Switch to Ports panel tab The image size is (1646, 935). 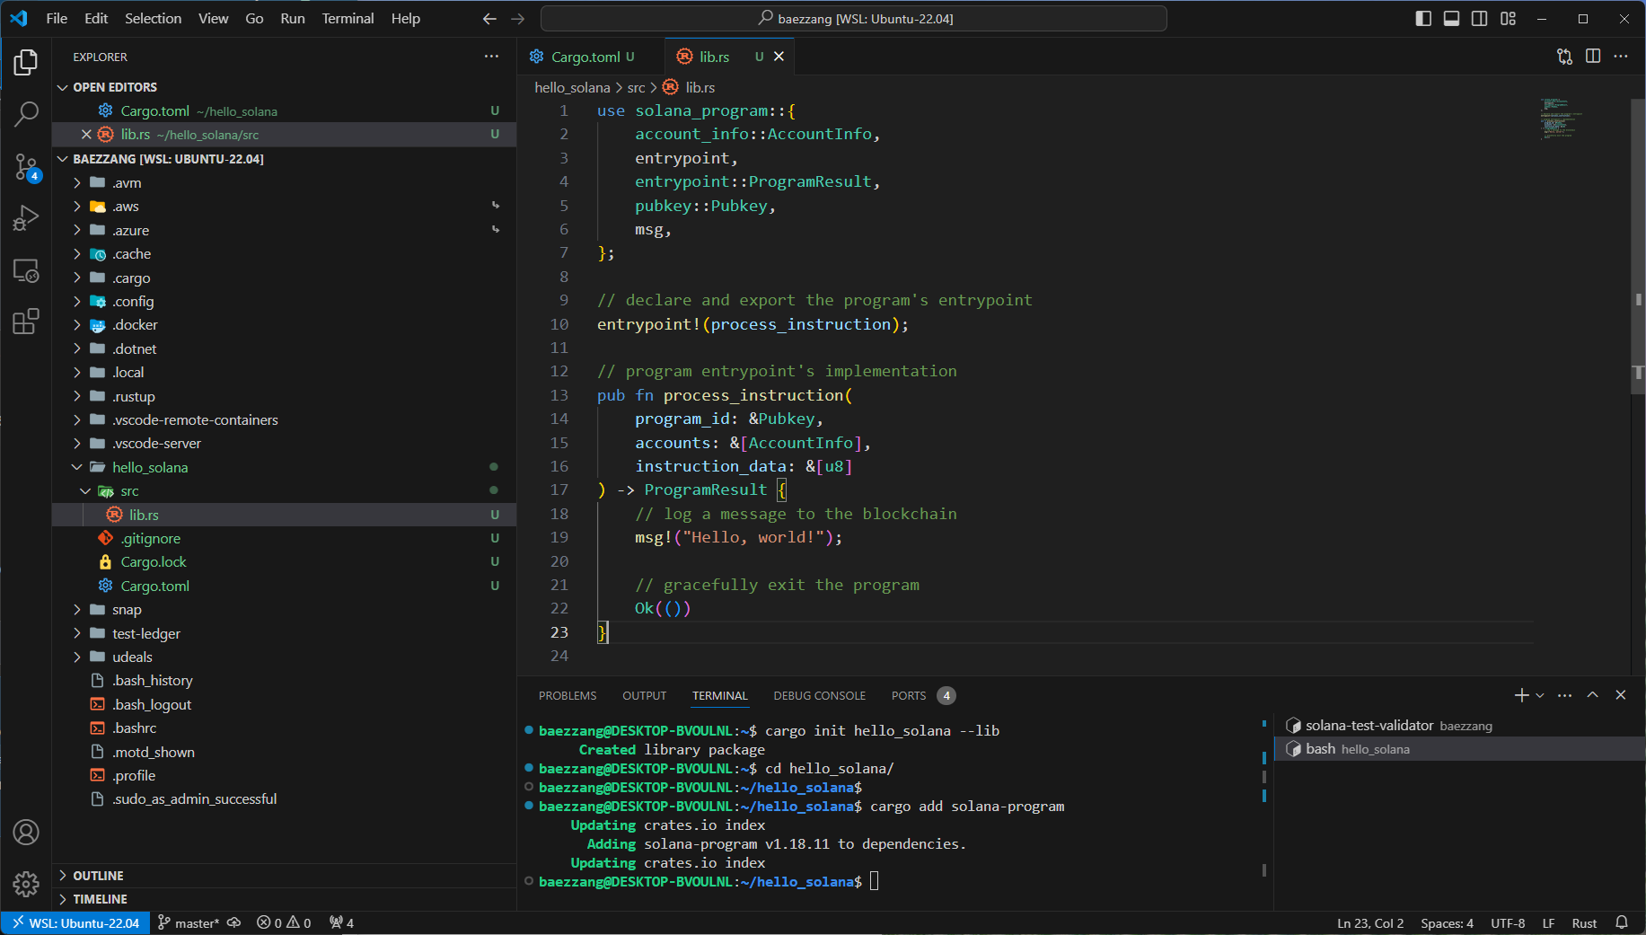coord(923,696)
